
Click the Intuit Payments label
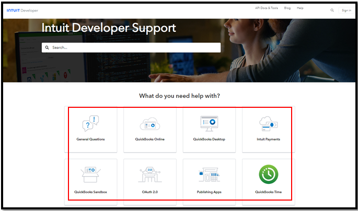coord(268,139)
